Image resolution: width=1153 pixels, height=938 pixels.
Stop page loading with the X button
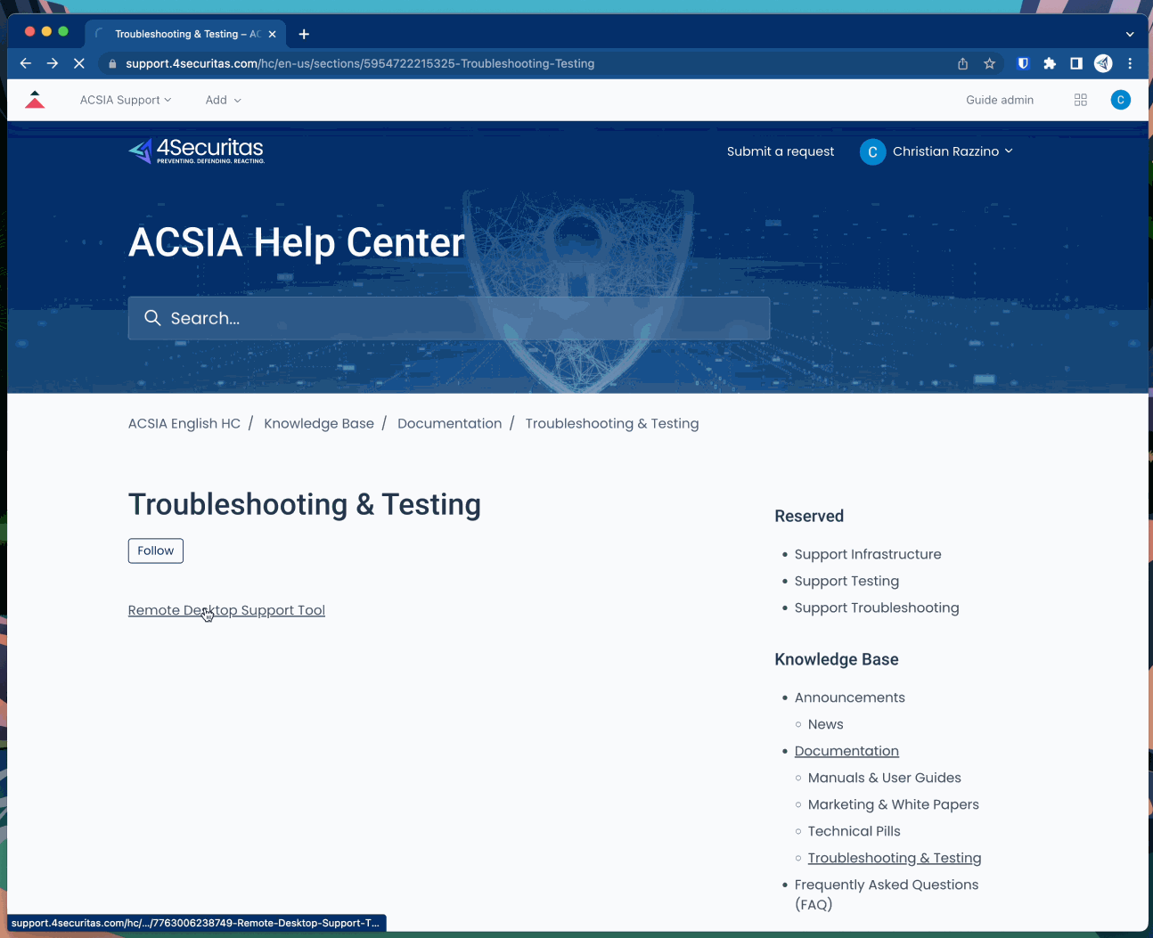click(79, 63)
